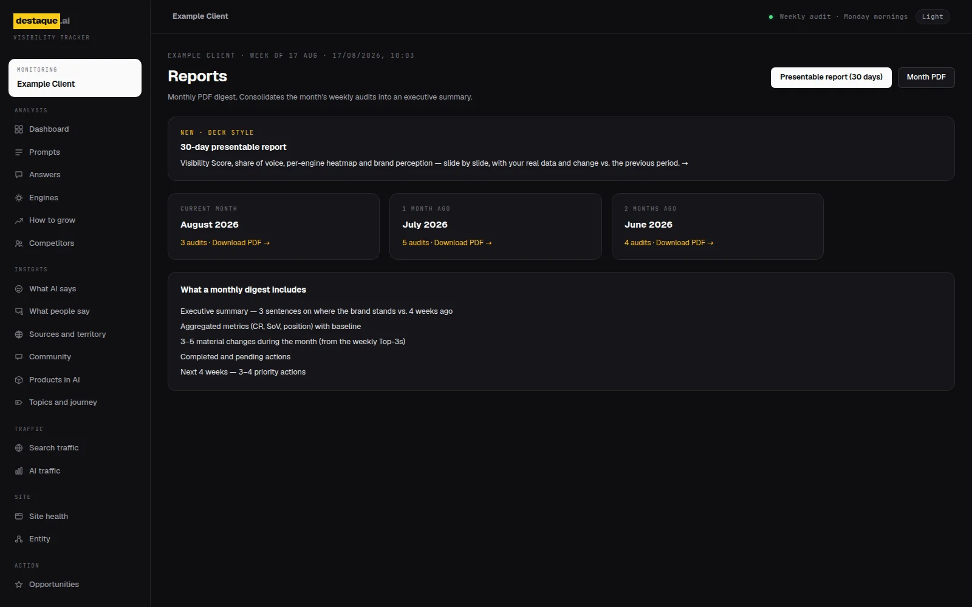Click the How to grow trend icon

coord(19,220)
